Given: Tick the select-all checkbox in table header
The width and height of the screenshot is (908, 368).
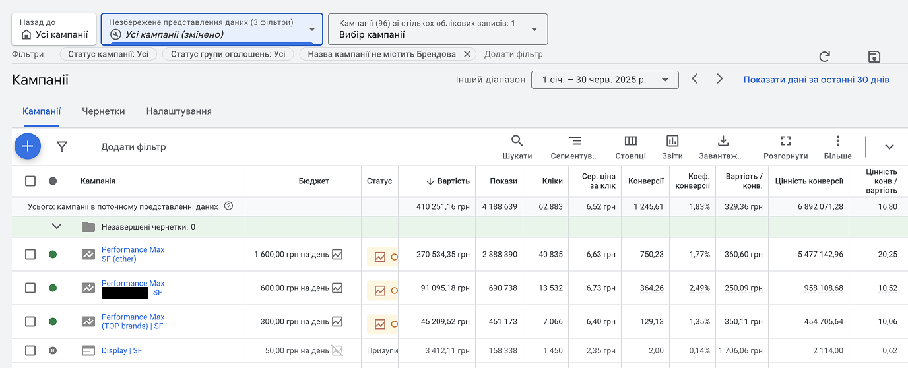Looking at the screenshot, I should (30, 181).
